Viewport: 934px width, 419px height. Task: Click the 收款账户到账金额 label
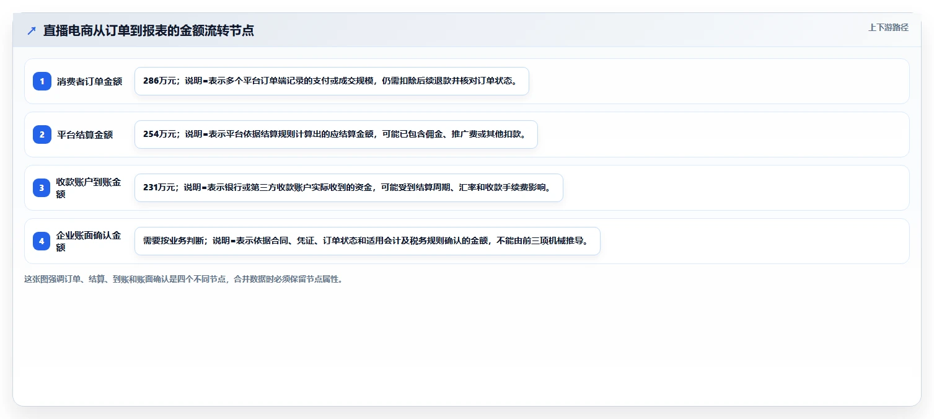click(89, 188)
